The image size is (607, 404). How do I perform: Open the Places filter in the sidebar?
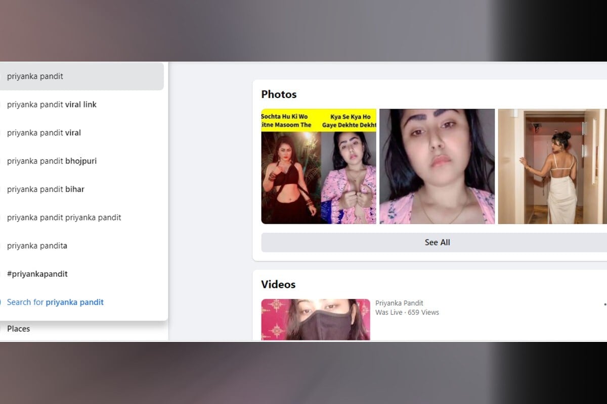point(19,329)
